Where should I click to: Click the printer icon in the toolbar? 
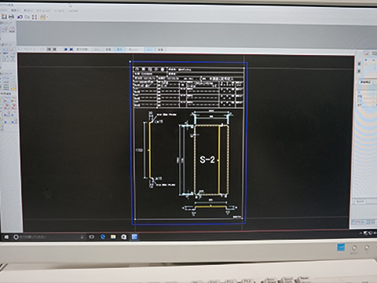click(x=11, y=17)
